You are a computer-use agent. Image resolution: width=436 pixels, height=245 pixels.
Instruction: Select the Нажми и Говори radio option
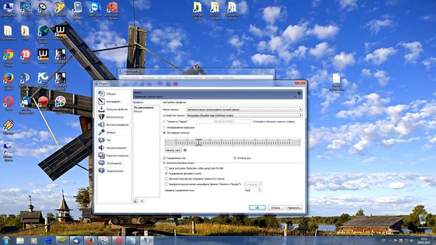tap(176, 122)
